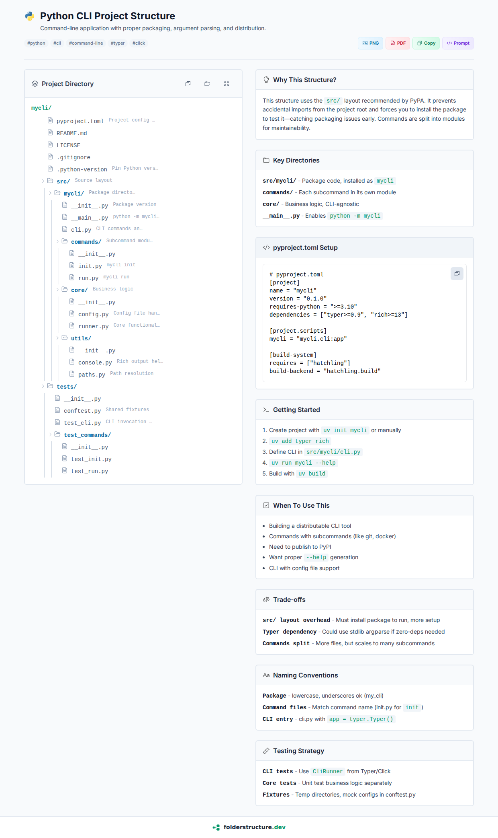Export the page as PDF

click(x=398, y=43)
